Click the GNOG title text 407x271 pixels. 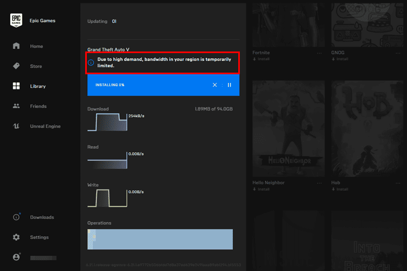(338, 53)
